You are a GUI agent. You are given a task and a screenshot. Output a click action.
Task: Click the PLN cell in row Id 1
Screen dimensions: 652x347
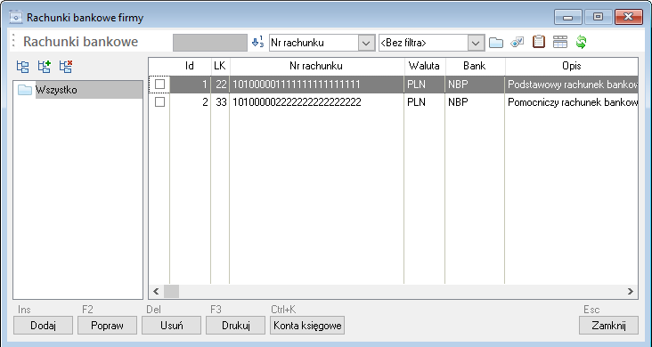pos(425,85)
